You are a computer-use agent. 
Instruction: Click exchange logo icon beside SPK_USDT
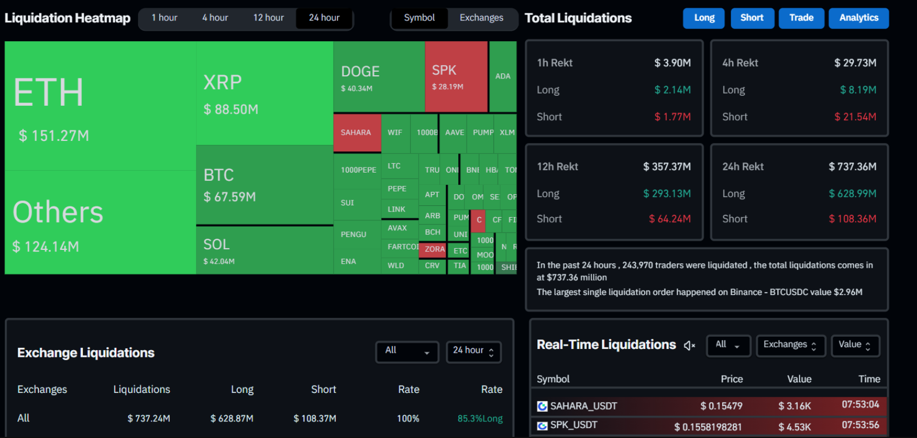pyautogui.click(x=542, y=426)
